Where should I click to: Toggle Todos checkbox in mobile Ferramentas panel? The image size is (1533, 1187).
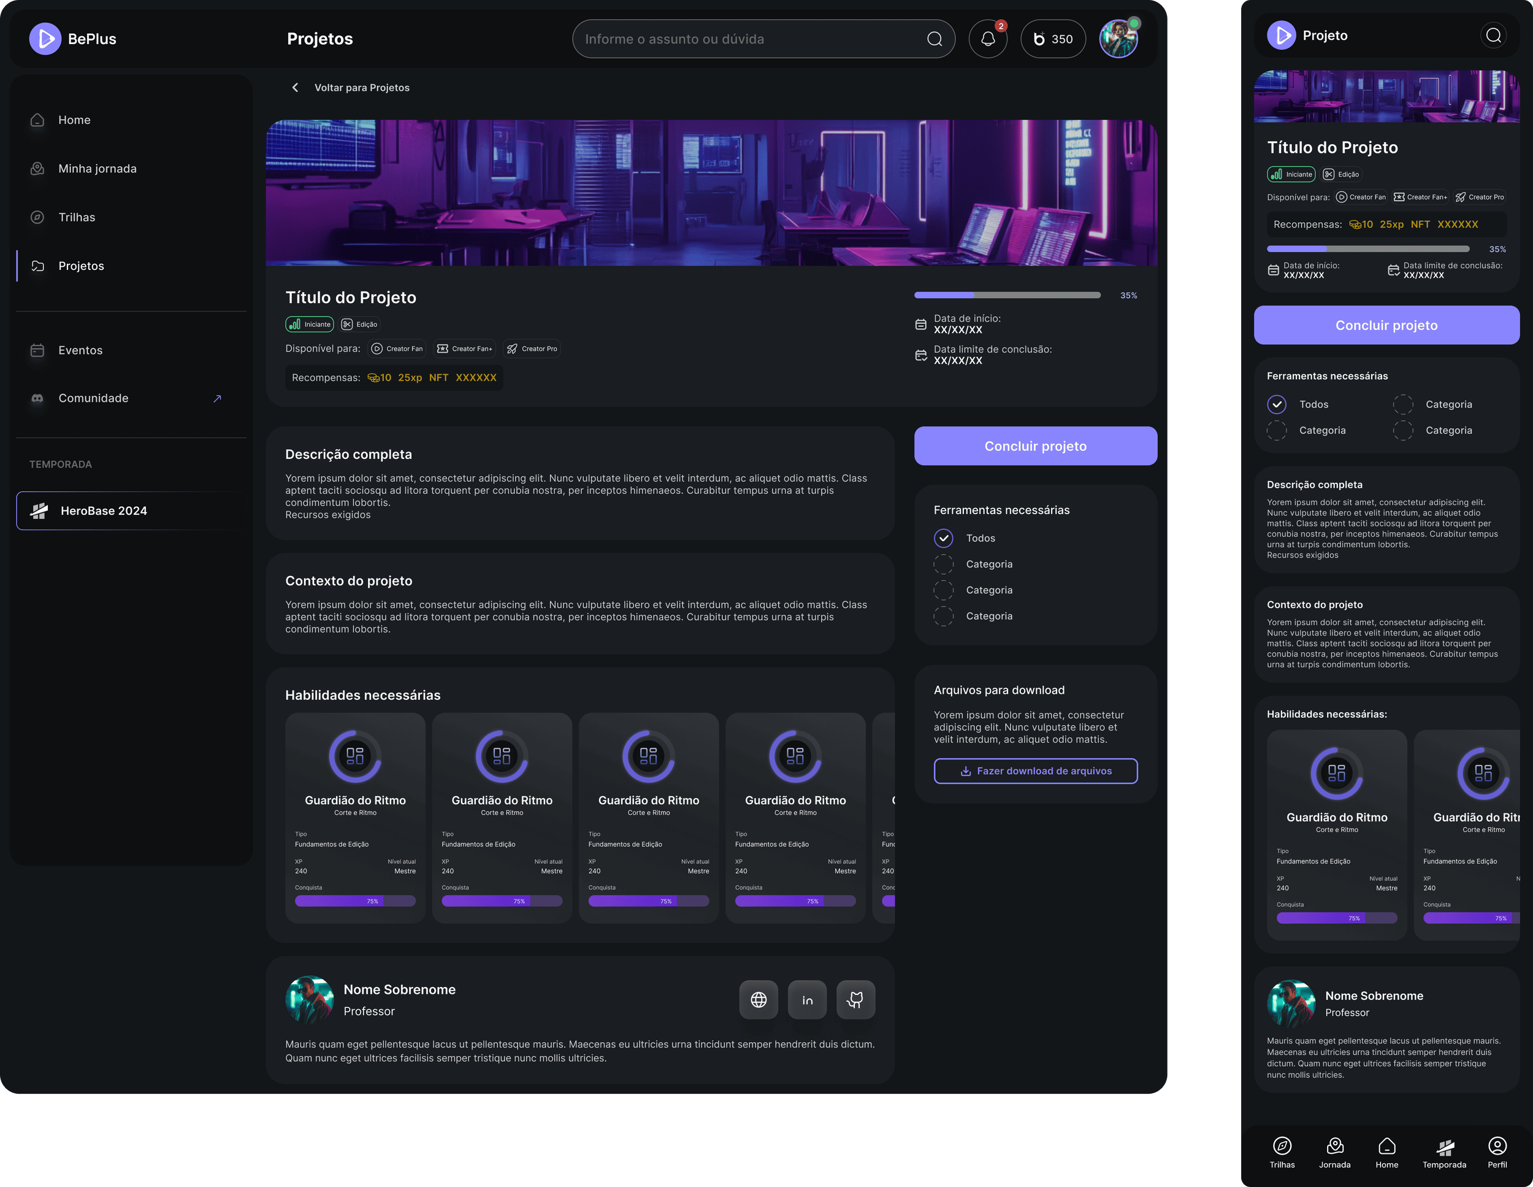point(1276,405)
